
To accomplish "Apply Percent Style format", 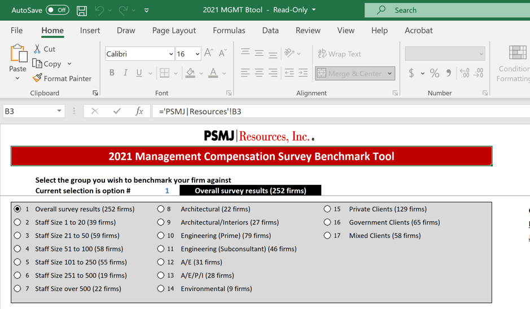I will pyautogui.click(x=435, y=73).
